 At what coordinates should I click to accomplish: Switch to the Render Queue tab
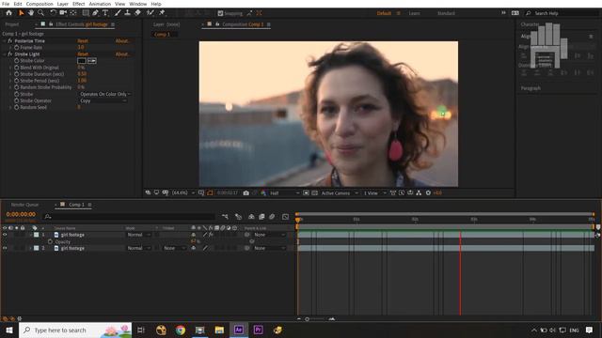point(25,205)
